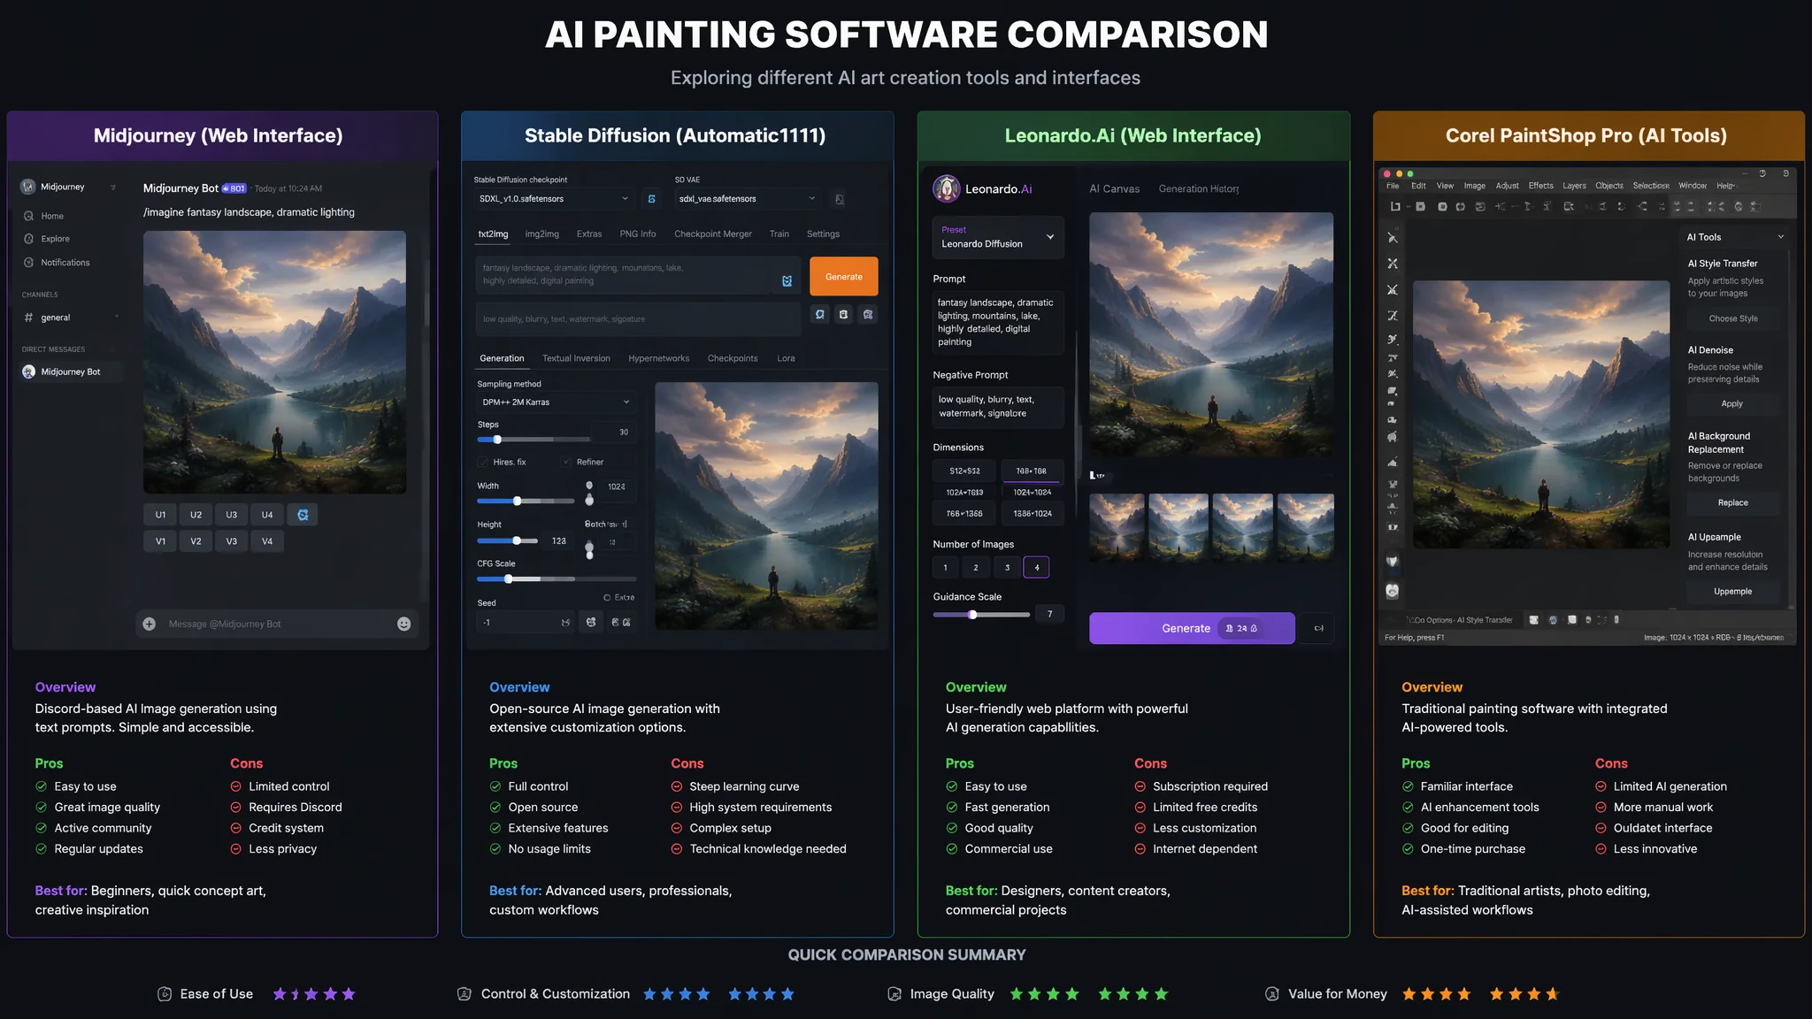
Task: Click Replace under AI Background Replacement
Action: (x=1732, y=502)
